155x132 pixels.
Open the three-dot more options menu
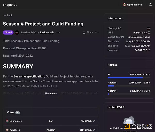[x=97, y=32]
